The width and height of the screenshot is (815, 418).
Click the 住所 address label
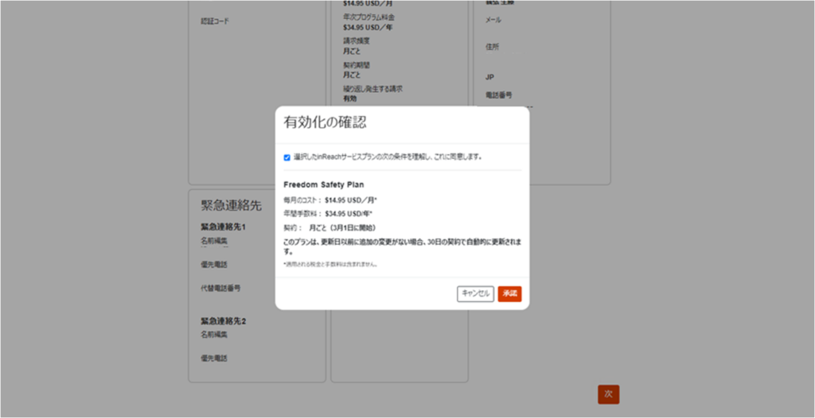click(x=493, y=47)
